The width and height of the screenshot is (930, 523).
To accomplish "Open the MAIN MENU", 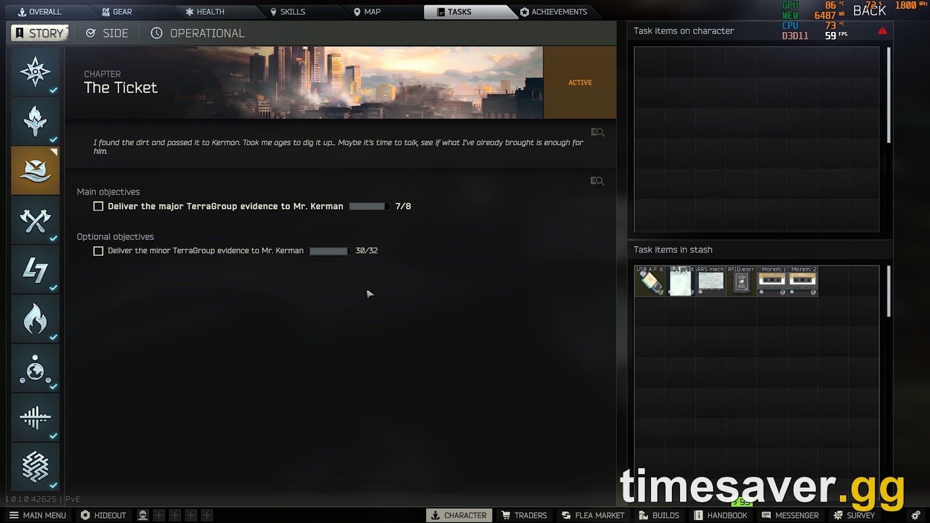I will (38, 515).
